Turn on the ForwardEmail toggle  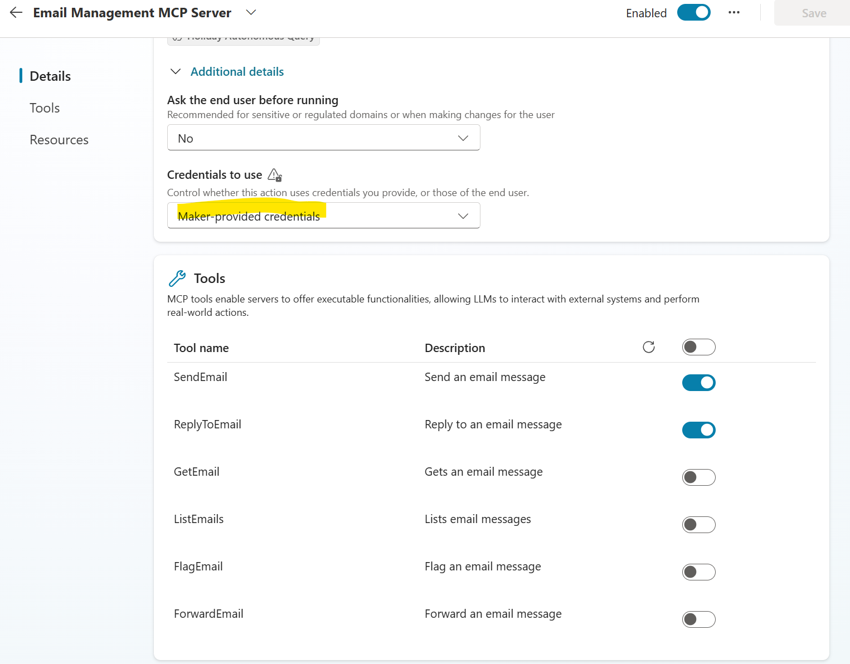click(x=698, y=619)
